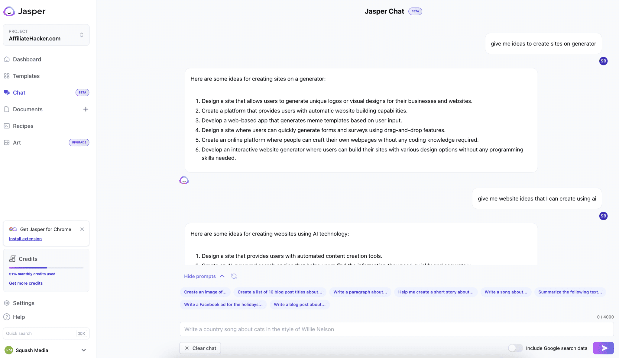
Task: Open Dashboard from the sidebar
Action: point(27,59)
